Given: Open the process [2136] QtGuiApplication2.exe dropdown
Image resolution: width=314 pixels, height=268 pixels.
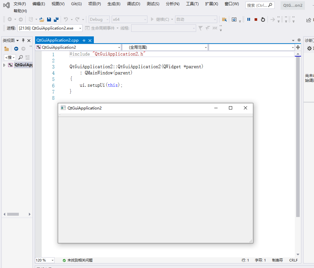Looking at the screenshot, I should point(50,28).
